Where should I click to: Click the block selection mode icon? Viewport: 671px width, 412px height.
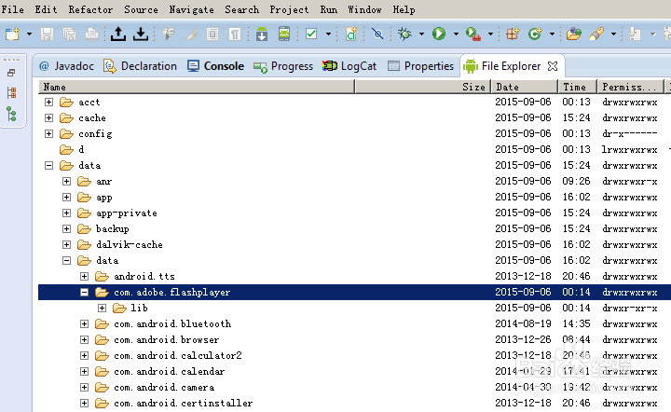click(212, 34)
